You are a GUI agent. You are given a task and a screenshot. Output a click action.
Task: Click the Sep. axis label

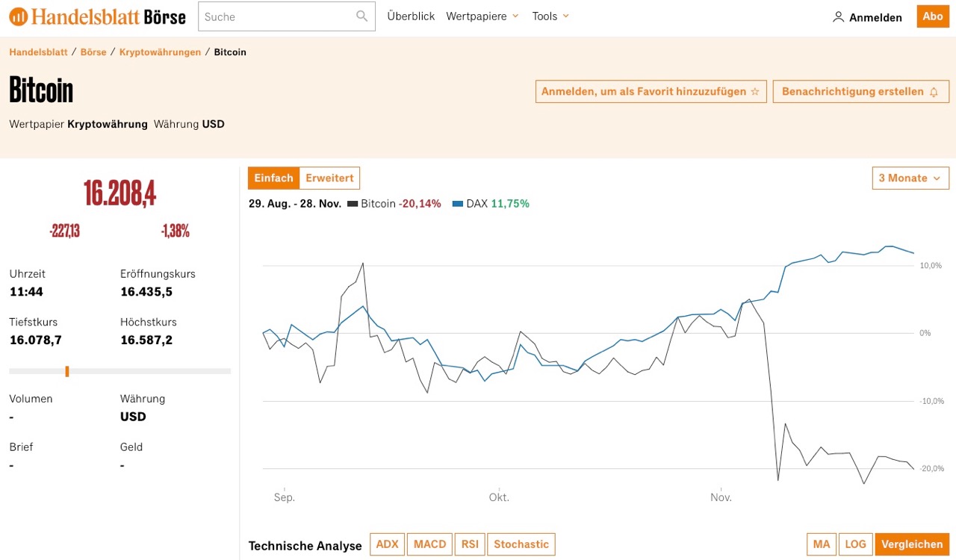coord(285,497)
